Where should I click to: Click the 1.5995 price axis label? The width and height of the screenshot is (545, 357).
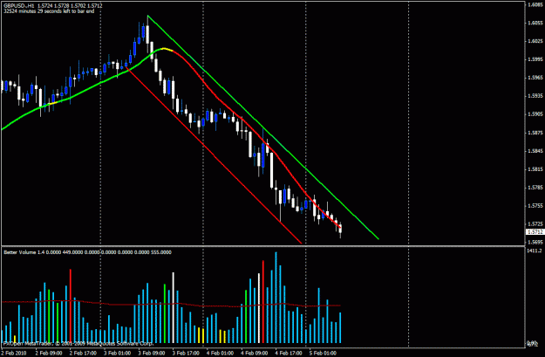535,59
